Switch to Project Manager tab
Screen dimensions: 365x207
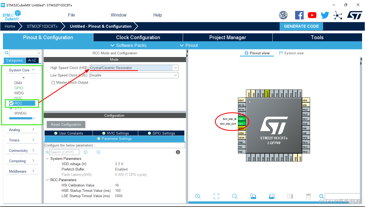[x=228, y=38]
